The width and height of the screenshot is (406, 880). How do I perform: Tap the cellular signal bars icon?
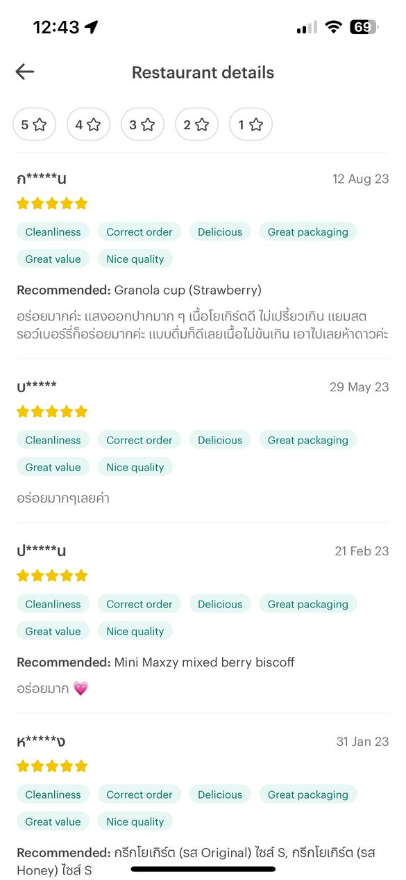click(307, 28)
